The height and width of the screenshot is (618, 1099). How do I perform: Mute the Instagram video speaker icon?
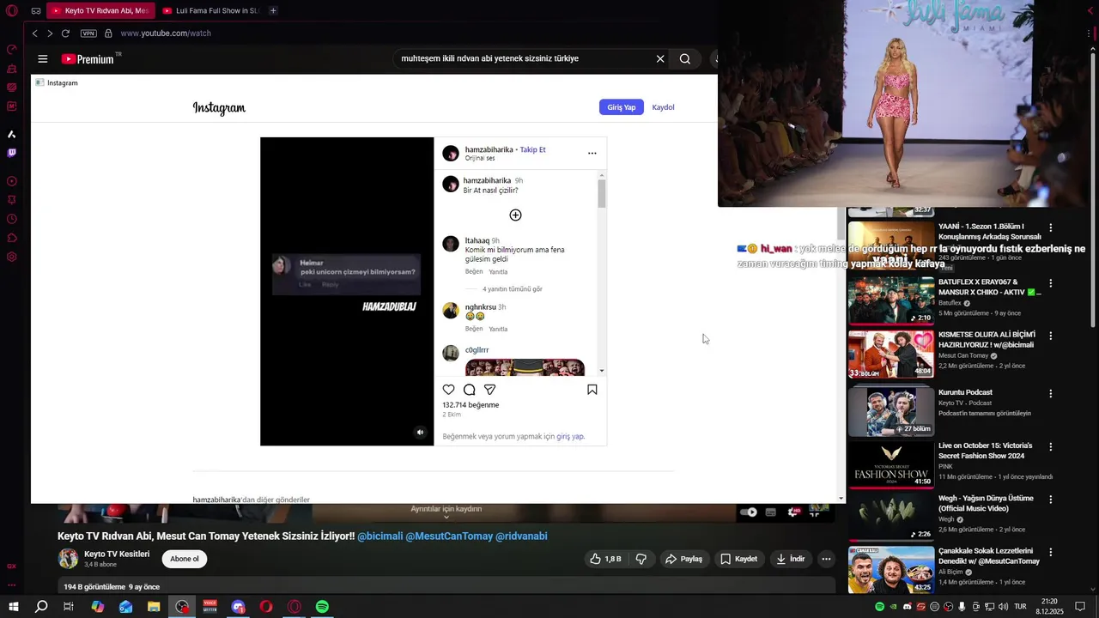click(420, 433)
